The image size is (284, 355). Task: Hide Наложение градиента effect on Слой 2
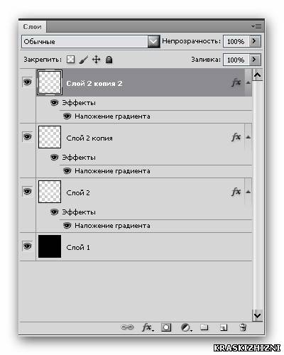[x=67, y=226]
